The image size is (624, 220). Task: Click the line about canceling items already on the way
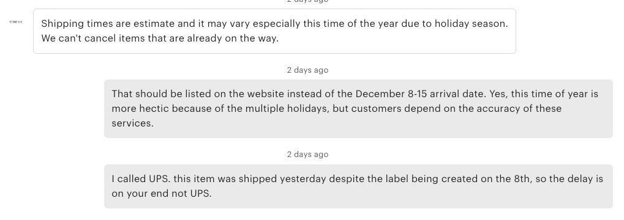pyautogui.click(x=160, y=39)
